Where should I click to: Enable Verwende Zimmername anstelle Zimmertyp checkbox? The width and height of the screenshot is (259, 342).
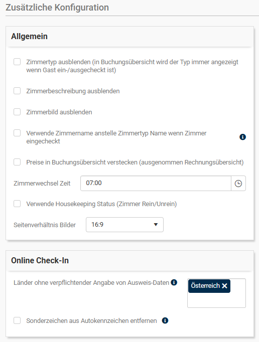17,133
